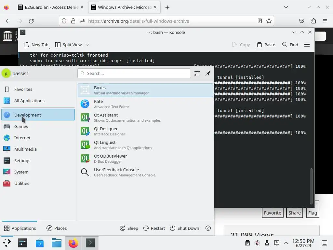Bookmark this page with star icon
Screen dimensions: 333x250
[x=269, y=21]
